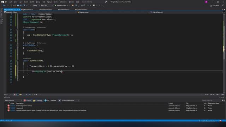
Task: Click the split editor icon at top right
Action: pyautogui.click(x=224, y=12)
